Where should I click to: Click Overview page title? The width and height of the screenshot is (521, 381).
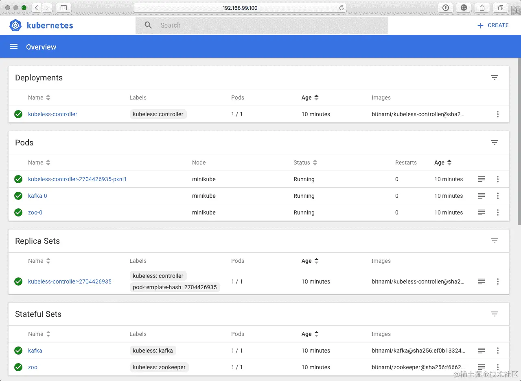pyautogui.click(x=41, y=47)
